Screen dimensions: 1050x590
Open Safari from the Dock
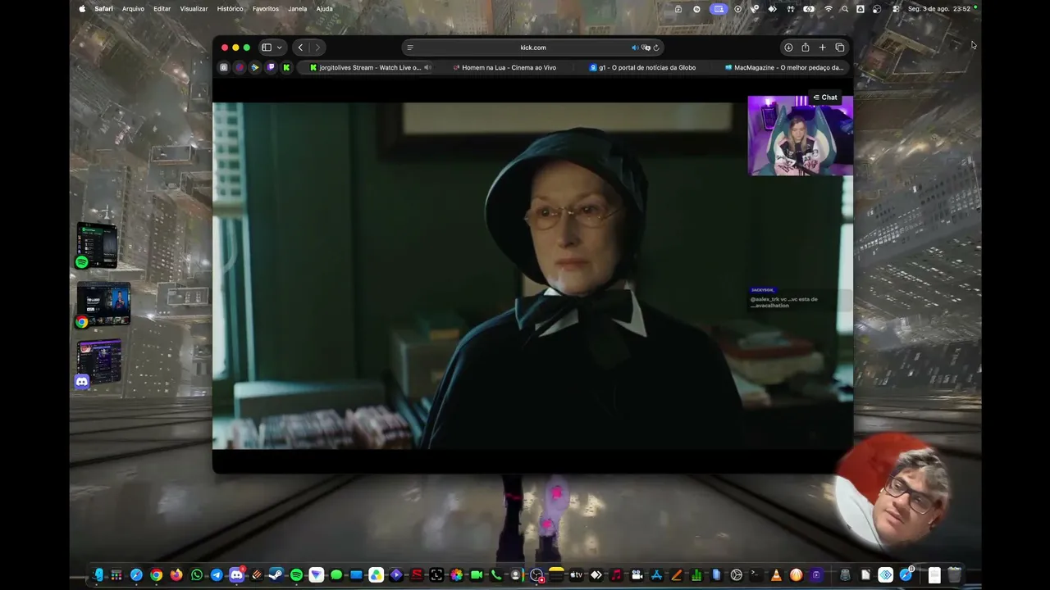tap(136, 575)
